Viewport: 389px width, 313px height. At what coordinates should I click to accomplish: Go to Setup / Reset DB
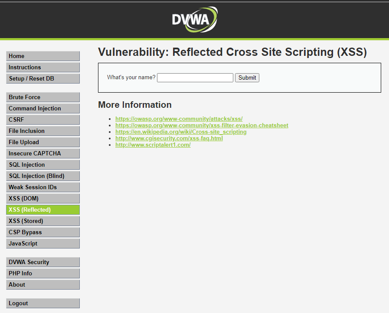pos(43,78)
